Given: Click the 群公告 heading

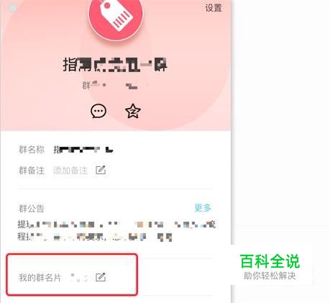Looking at the screenshot, I should (32, 208).
